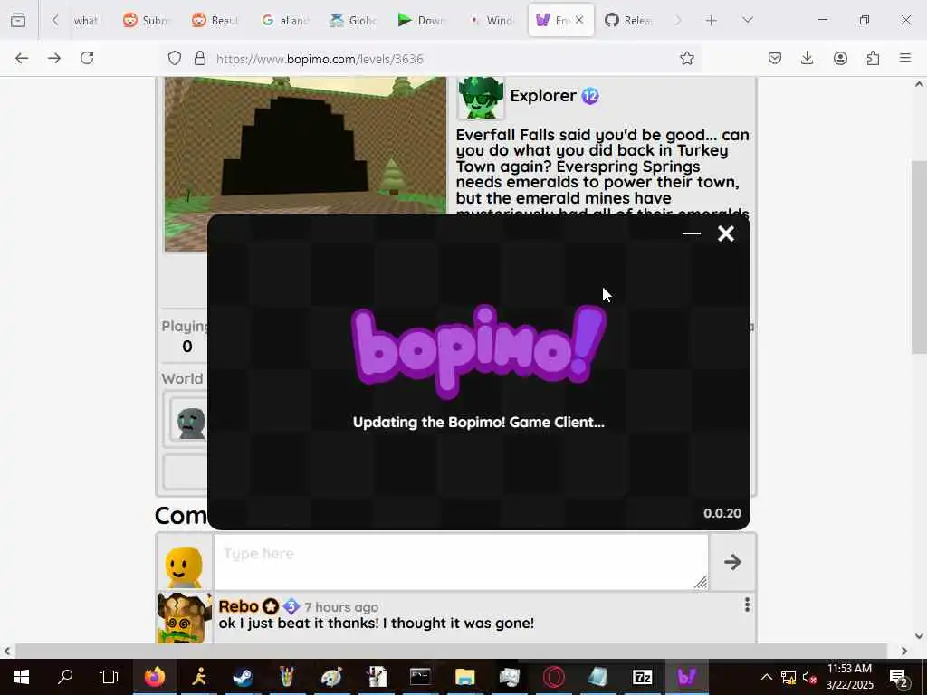Open Windows Task View
Viewport: 927px width, 695px height.
click(109, 677)
